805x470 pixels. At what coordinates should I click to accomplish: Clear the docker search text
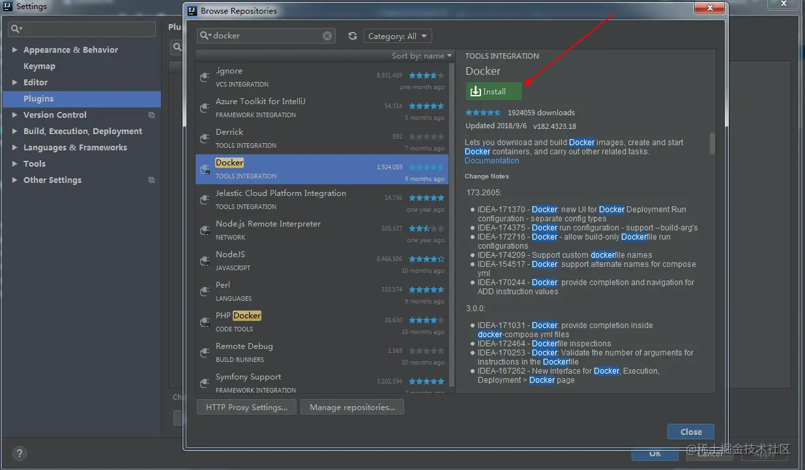coord(327,36)
